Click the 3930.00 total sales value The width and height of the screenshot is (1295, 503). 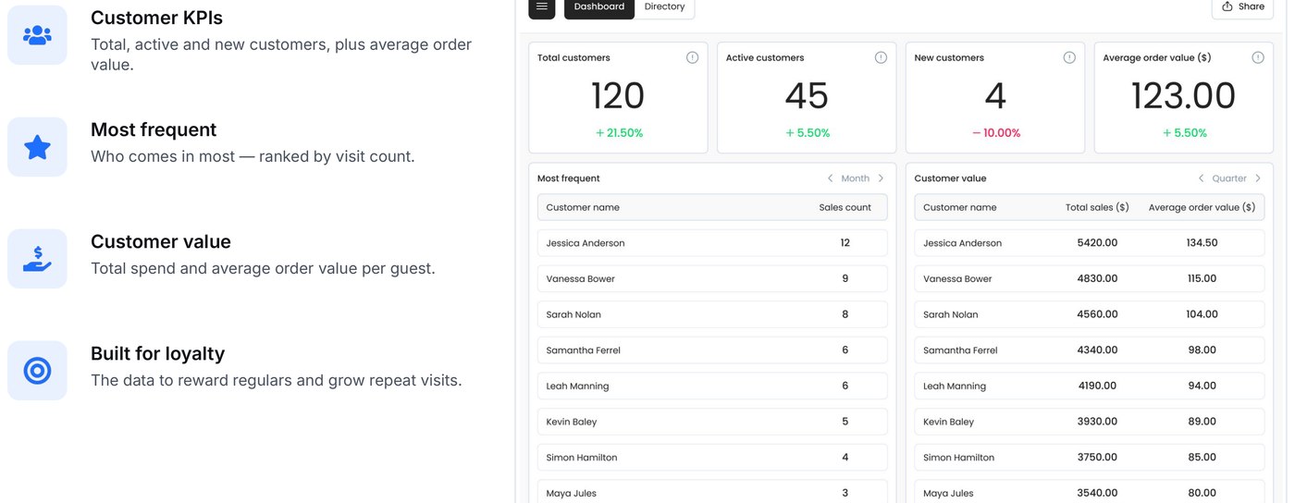pos(1097,422)
